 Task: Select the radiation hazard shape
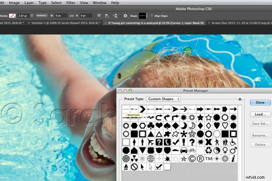(x=134, y=159)
